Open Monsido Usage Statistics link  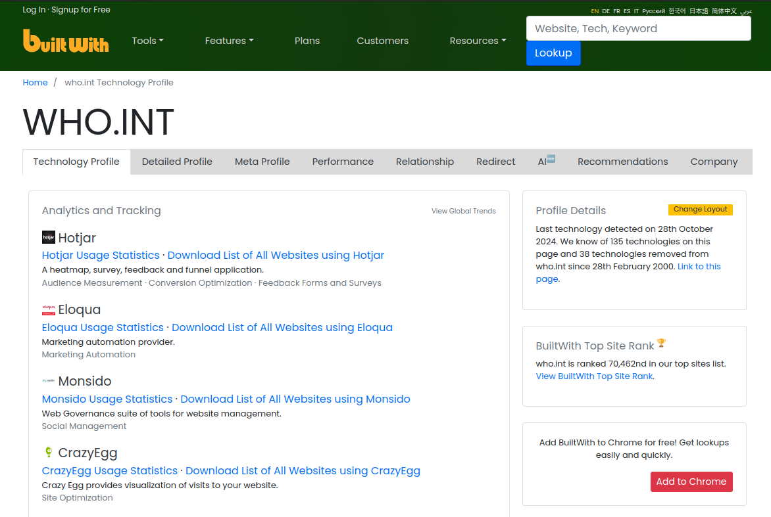pyautogui.click(x=107, y=399)
